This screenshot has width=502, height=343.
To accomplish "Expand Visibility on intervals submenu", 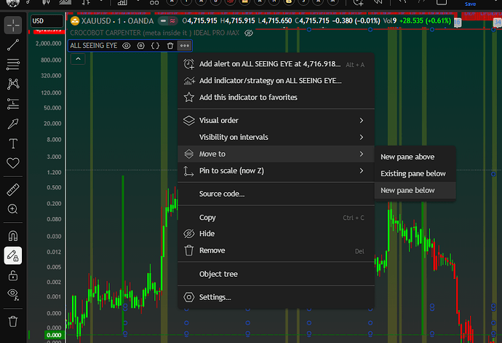I will 276,137.
